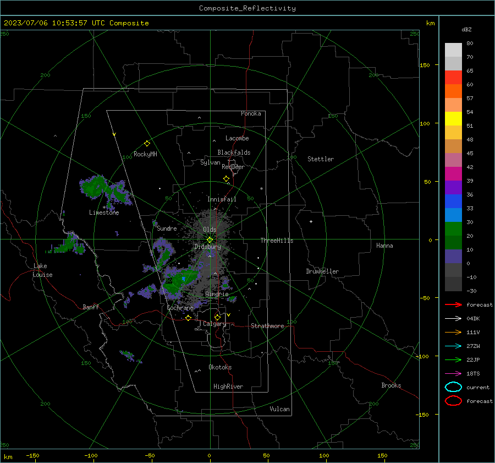This screenshot has height=463, width=495.
Task: Select the Lake Louise label
Action: (42, 270)
